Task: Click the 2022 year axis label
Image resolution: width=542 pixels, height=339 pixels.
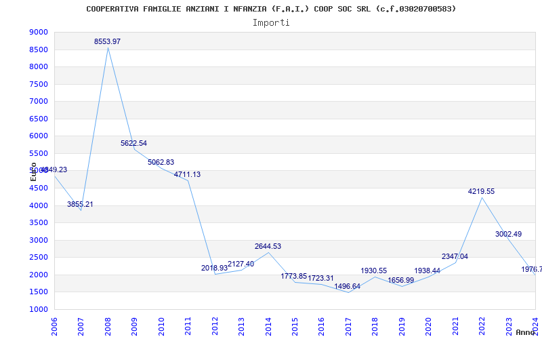Action: (x=482, y=327)
